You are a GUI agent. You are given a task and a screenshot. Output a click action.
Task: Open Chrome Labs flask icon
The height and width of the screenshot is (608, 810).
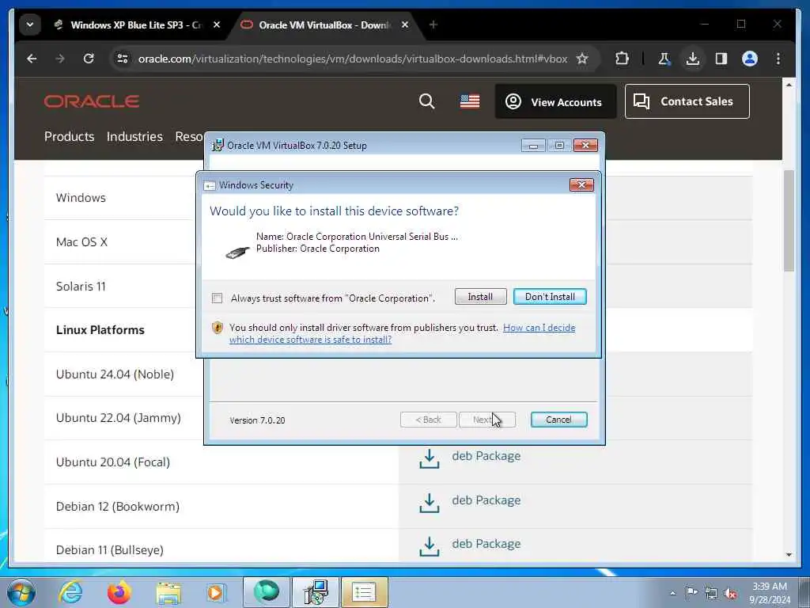664,59
